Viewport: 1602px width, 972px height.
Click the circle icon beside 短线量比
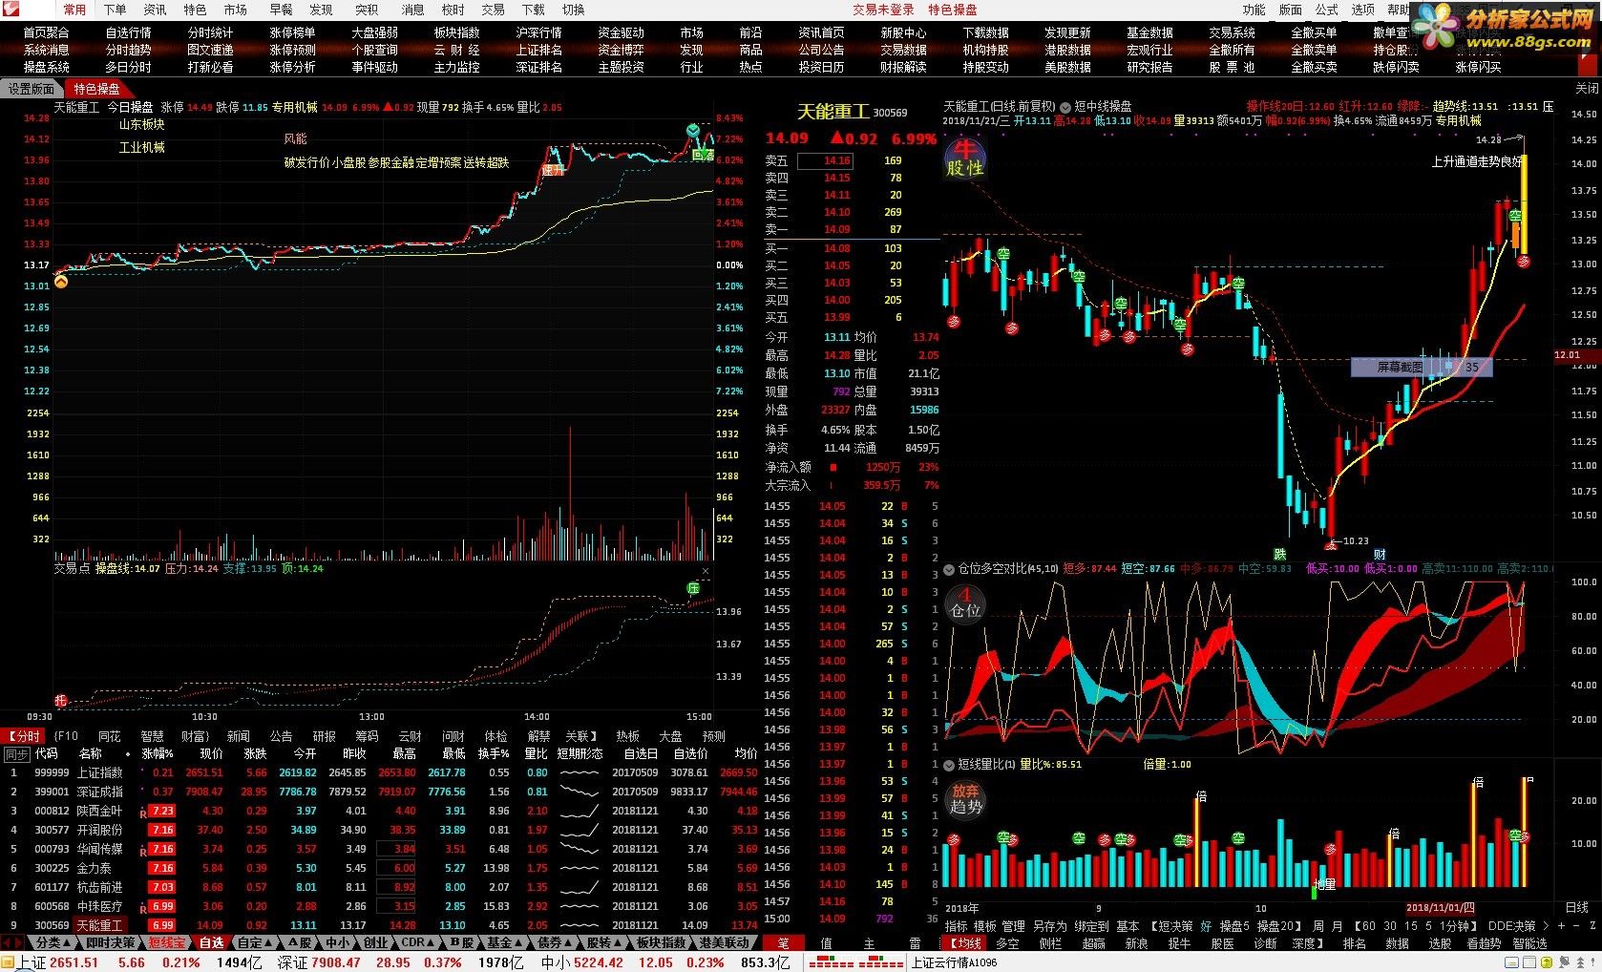coord(949,765)
